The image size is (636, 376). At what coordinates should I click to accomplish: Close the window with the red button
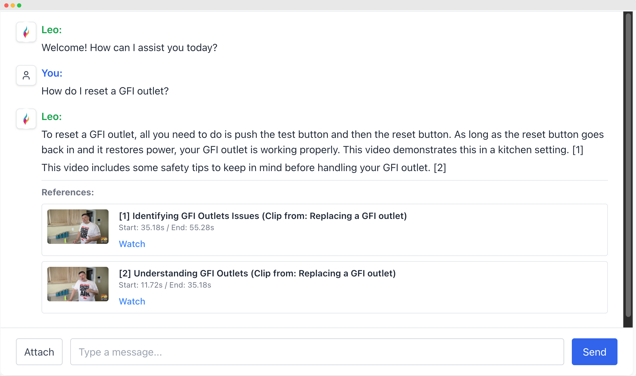(x=6, y=5)
